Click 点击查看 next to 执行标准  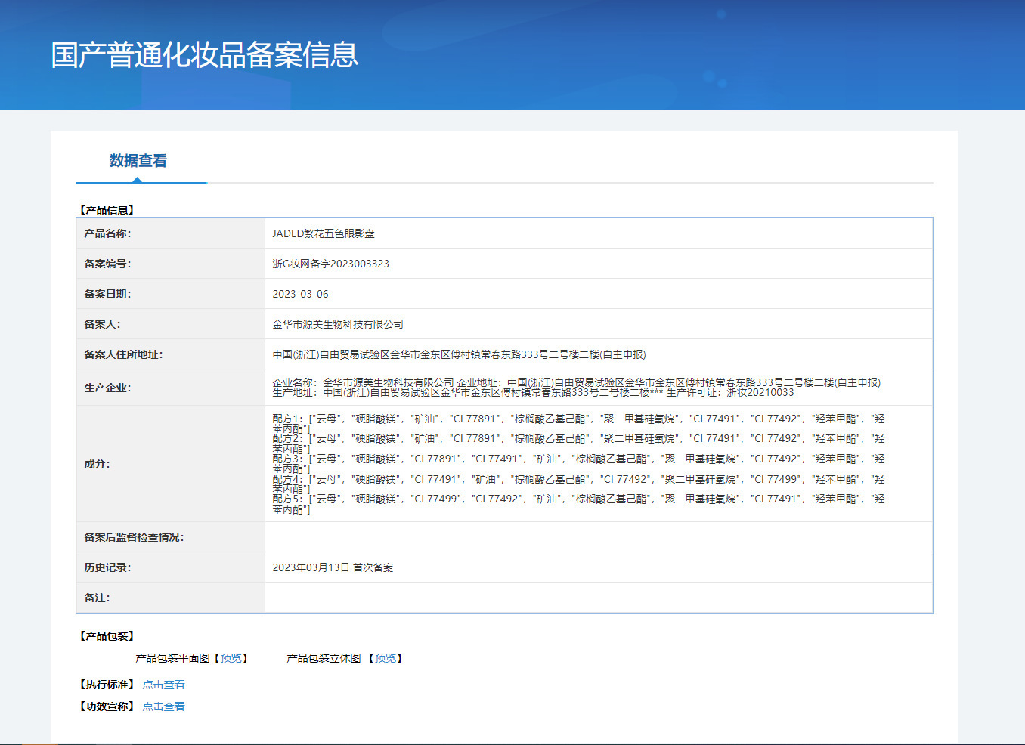point(163,685)
